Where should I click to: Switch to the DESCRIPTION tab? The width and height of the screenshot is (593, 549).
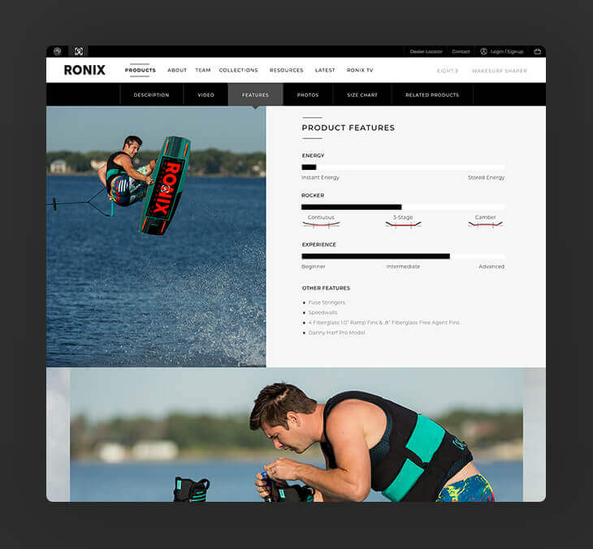pos(151,94)
